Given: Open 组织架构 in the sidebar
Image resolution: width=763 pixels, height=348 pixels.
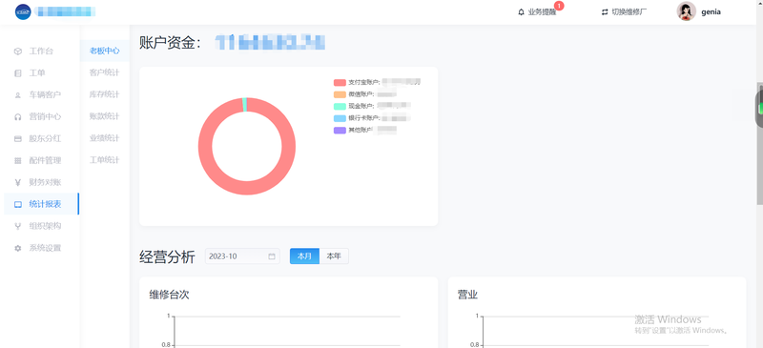Looking at the screenshot, I should 41,226.
